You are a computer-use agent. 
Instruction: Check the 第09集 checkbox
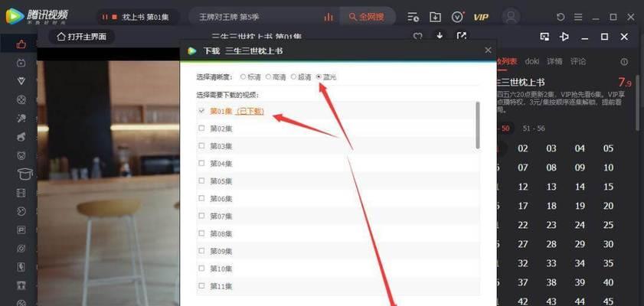pyautogui.click(x=201, y=251)
